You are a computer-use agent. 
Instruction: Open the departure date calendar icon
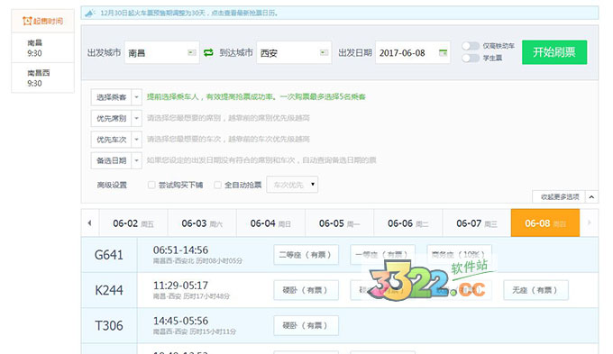pos(443,52)
